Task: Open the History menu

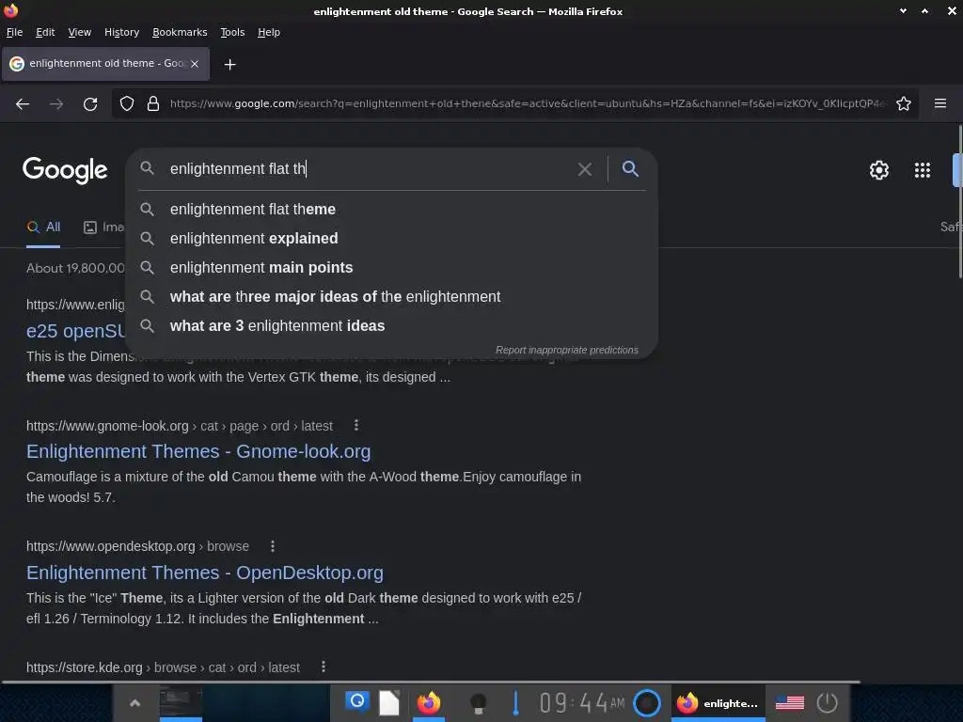Action: click(121, 33)
